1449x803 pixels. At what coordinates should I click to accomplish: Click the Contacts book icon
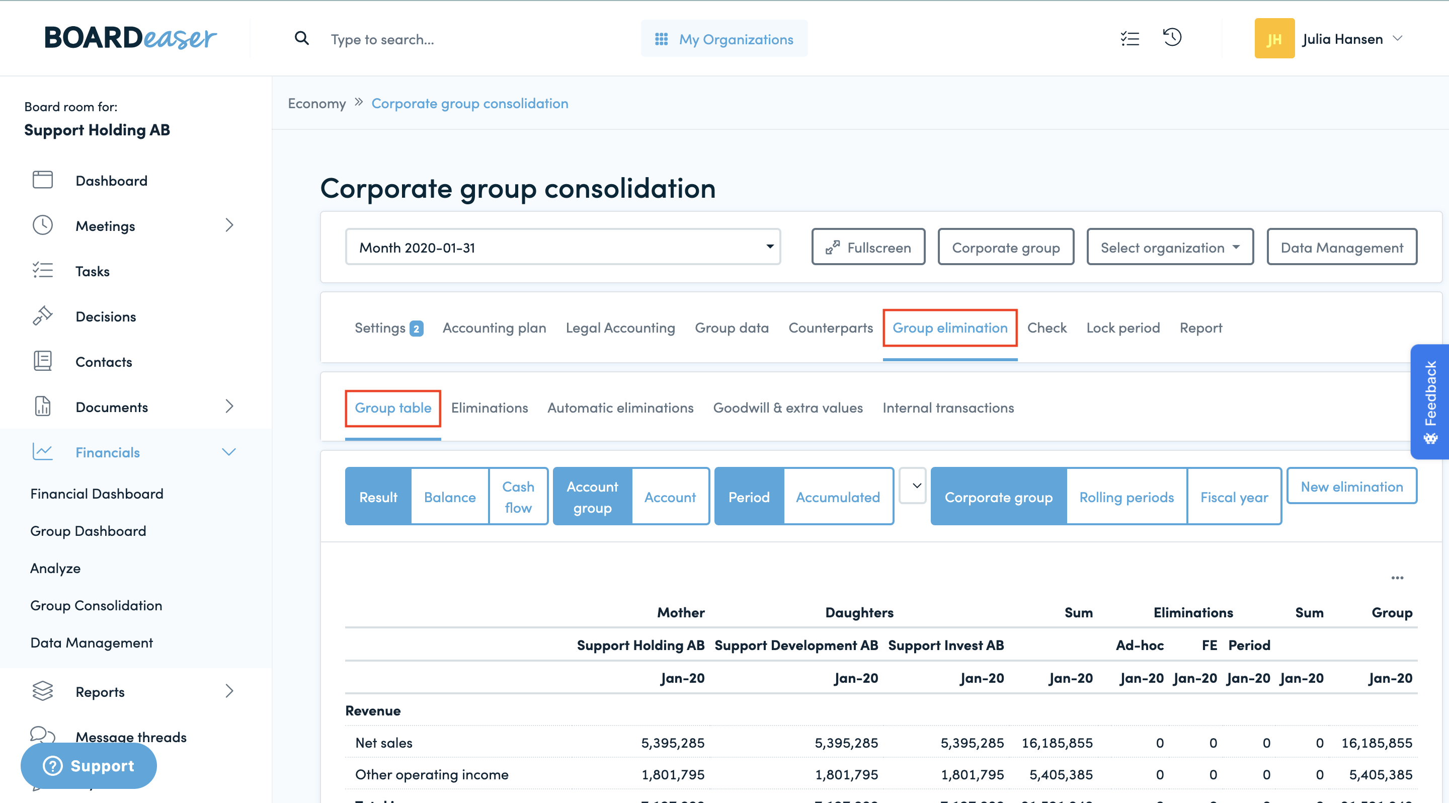[x=43, y=361]
